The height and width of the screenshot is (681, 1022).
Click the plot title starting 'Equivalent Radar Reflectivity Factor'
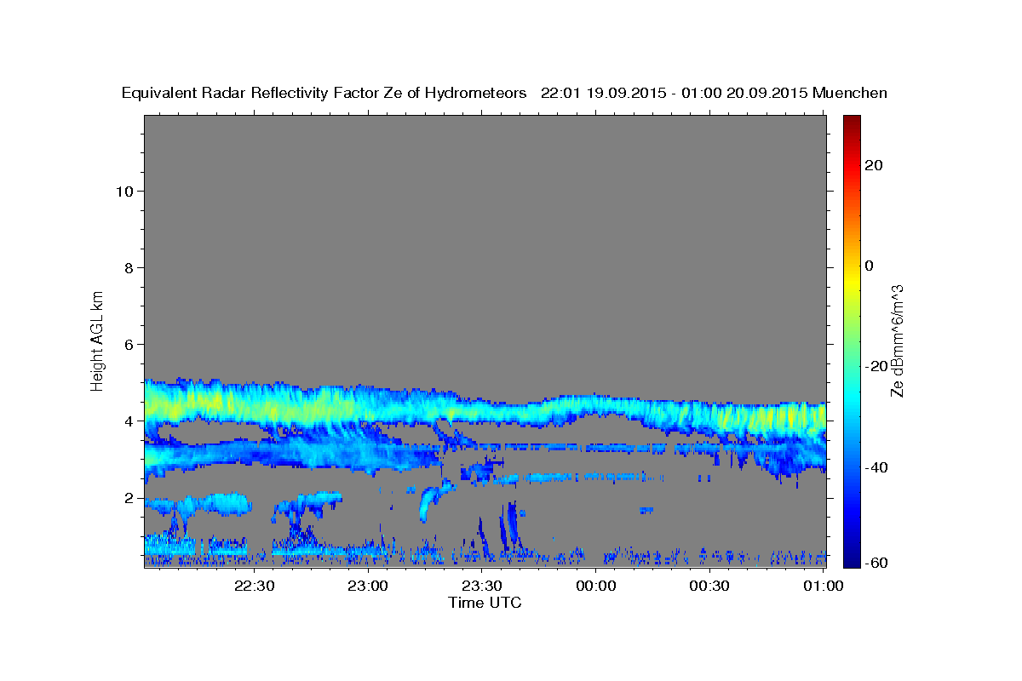click(504, 93)
